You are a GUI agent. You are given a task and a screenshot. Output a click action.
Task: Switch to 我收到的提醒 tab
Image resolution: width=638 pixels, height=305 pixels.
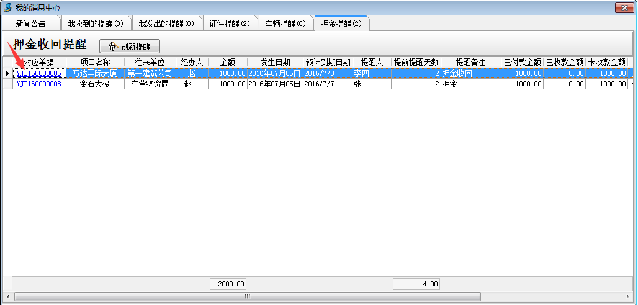[x=96, y=24]
